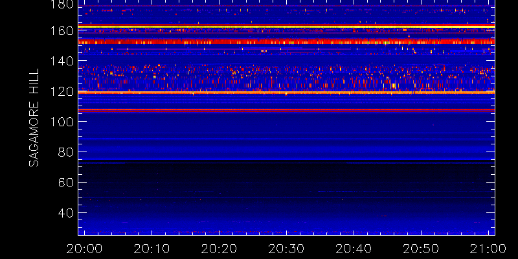Click the 20:30 time axis label

(x=286, y=249)
